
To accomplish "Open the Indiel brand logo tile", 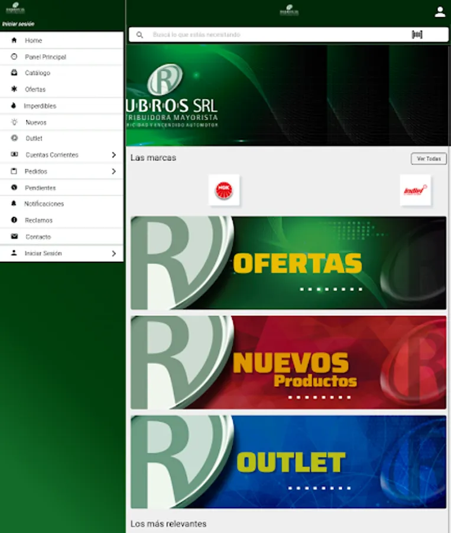I will pos(416,190).
